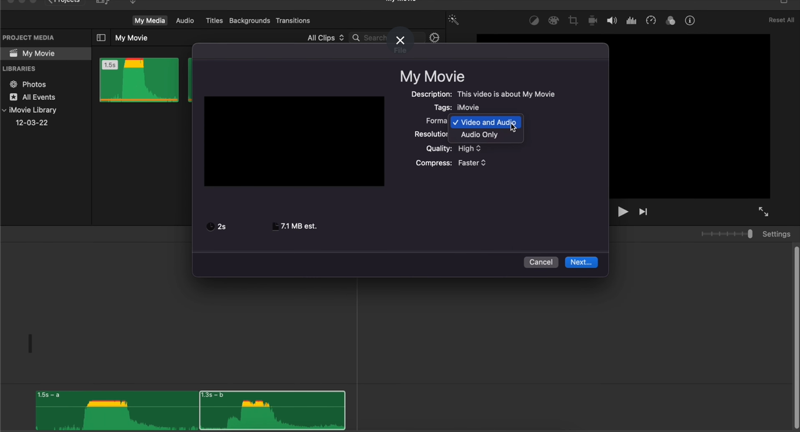The width and height of the screenshot is (800, 432).
Task: Open the magic wand auto-enhance tool
Action: point(454,20)
